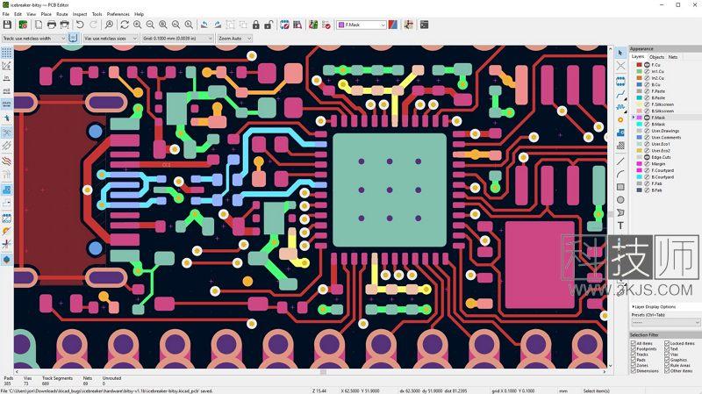Toggle visibility of F.Silkscreen layer
Viewport: 702px width, 394px height.
[647, 104]
